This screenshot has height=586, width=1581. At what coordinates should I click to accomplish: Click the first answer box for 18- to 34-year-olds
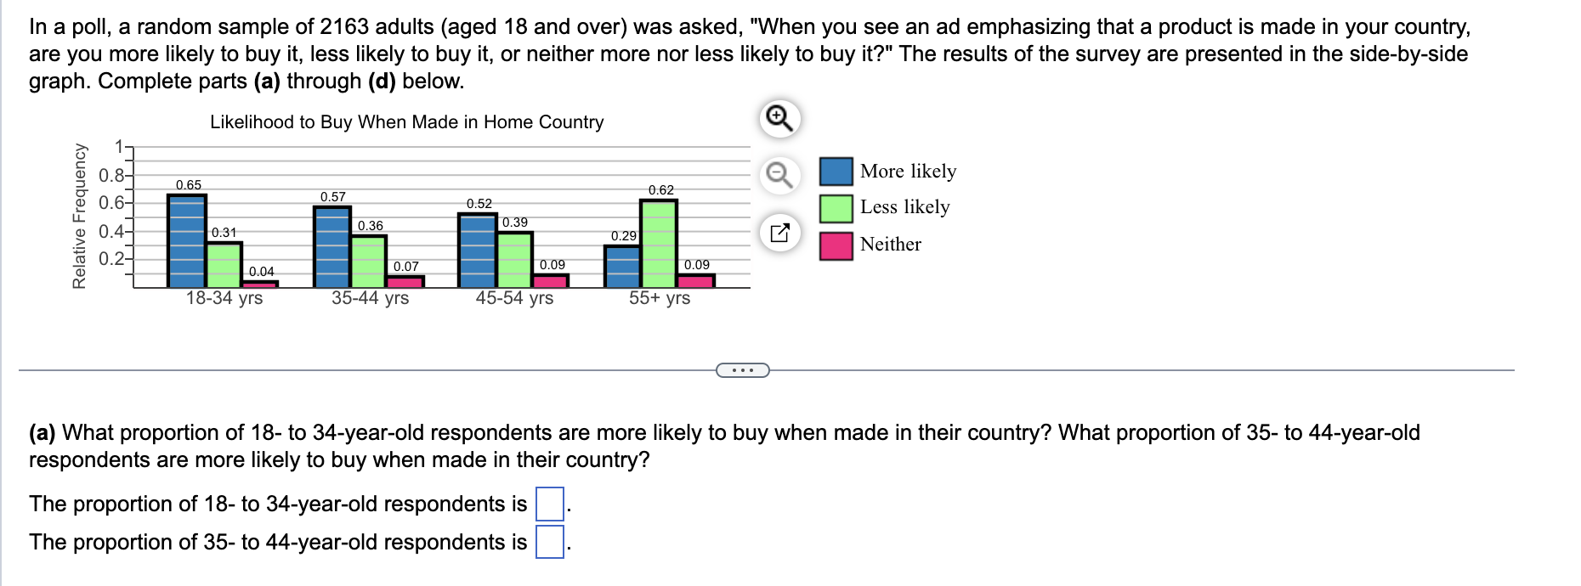click(550, 503)
